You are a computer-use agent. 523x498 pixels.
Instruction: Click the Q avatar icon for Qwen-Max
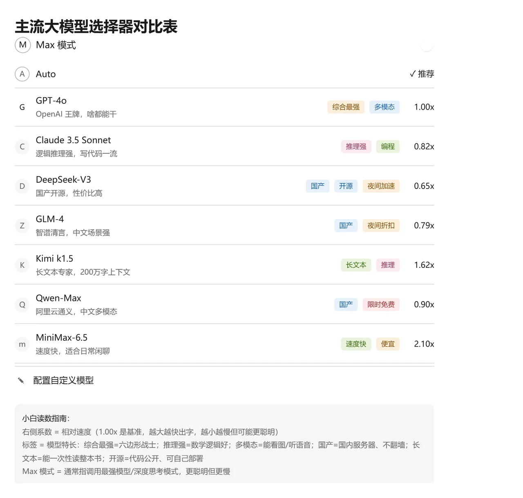click(22, 305)
